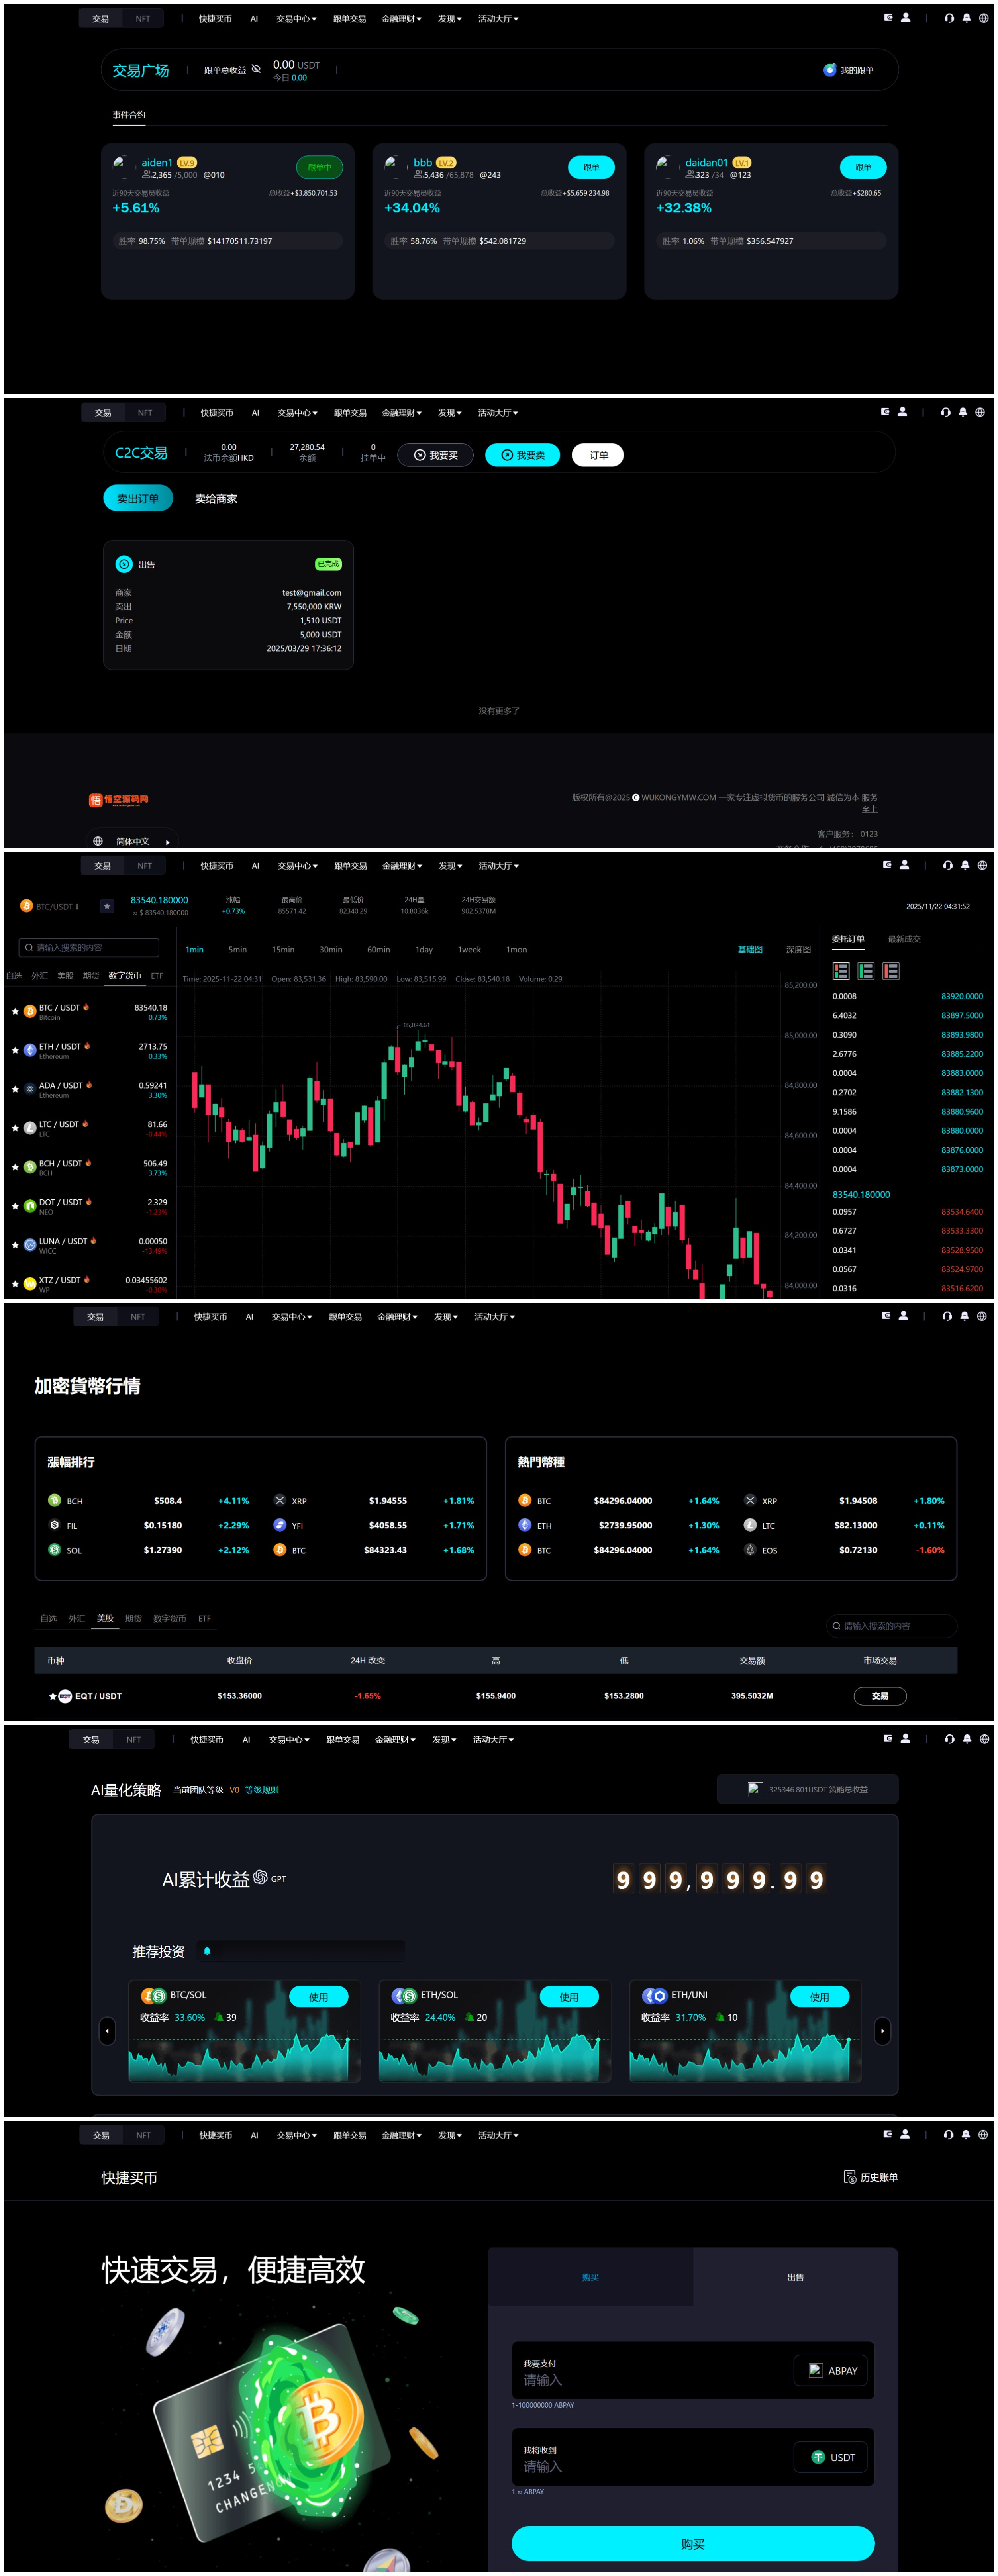Toggle the eye icon hiding 跟单总收益
Screen dimensions: 998x2576
coord(257,69)
